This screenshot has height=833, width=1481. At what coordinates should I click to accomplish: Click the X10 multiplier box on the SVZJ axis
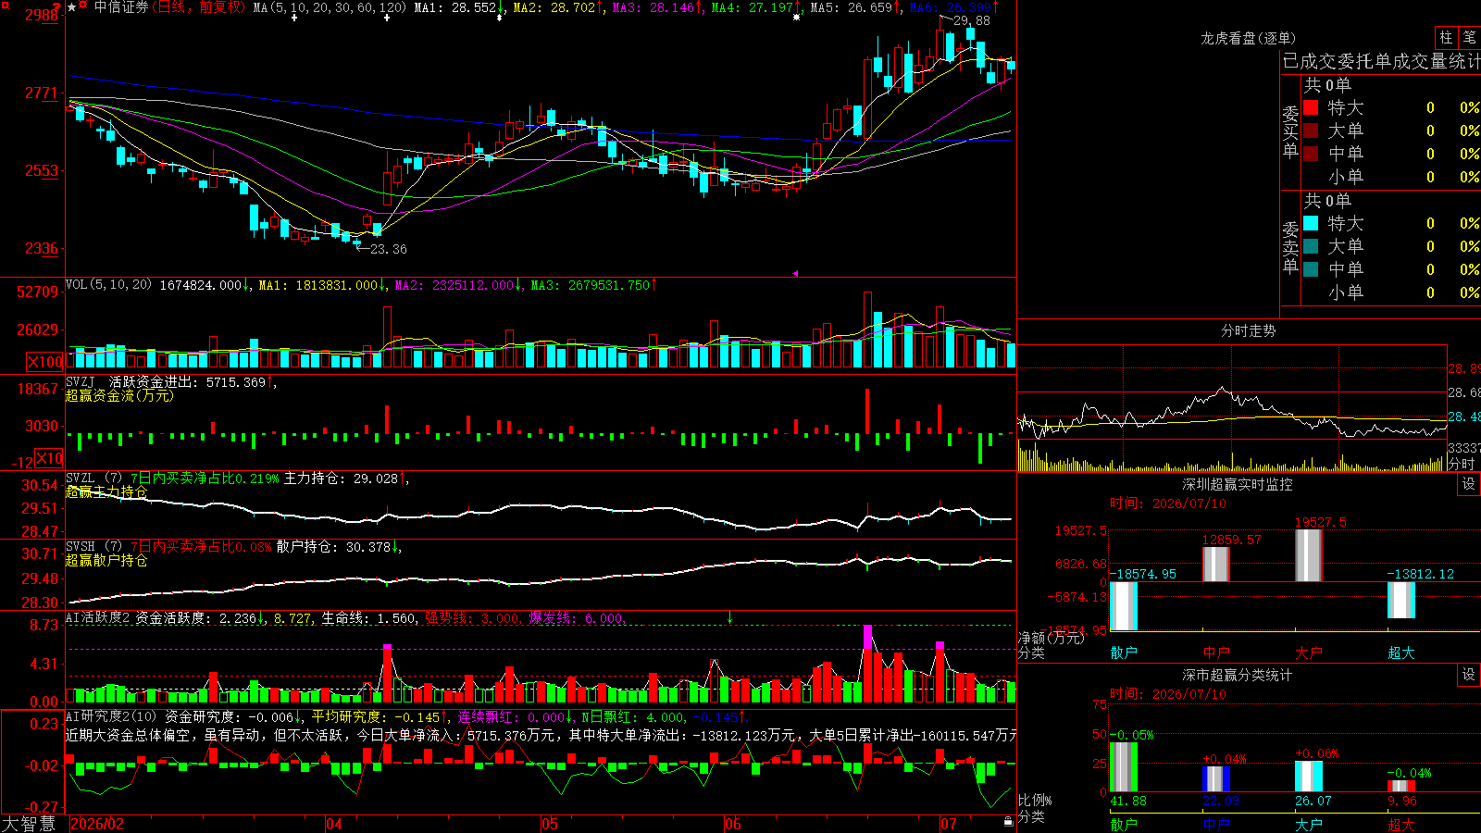(49, 458)
